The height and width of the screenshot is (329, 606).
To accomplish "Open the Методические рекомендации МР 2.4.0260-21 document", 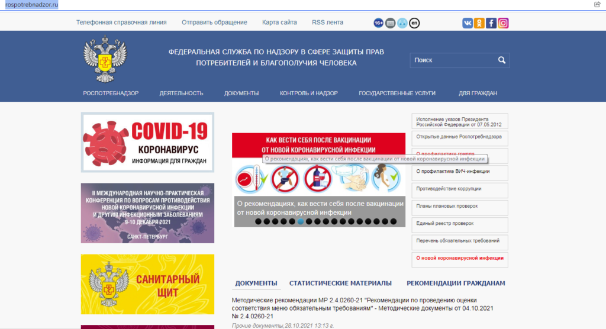I will 363,308.
